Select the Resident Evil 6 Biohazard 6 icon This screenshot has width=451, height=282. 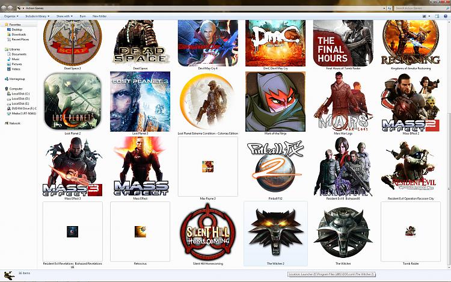pyautogui.click(x=343, y=167)
